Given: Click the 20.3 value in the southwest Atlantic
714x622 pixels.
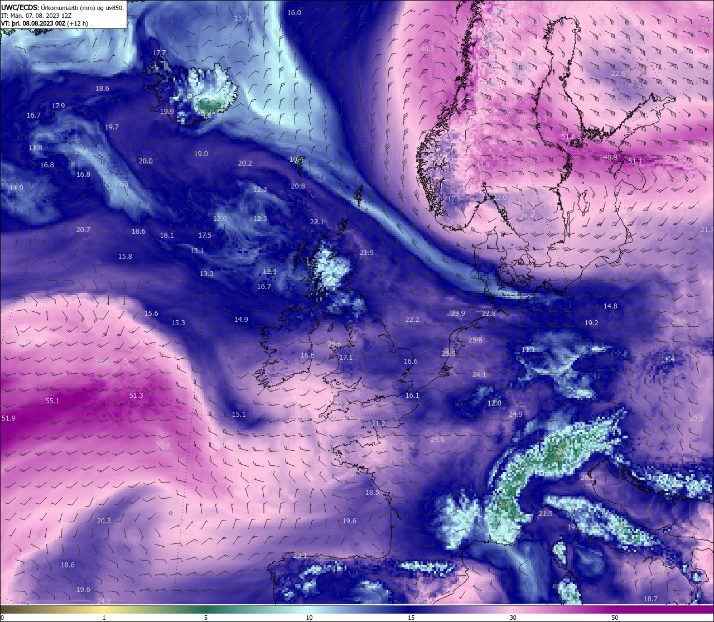Looking at the screenshot, I should [x=104, y=521].
